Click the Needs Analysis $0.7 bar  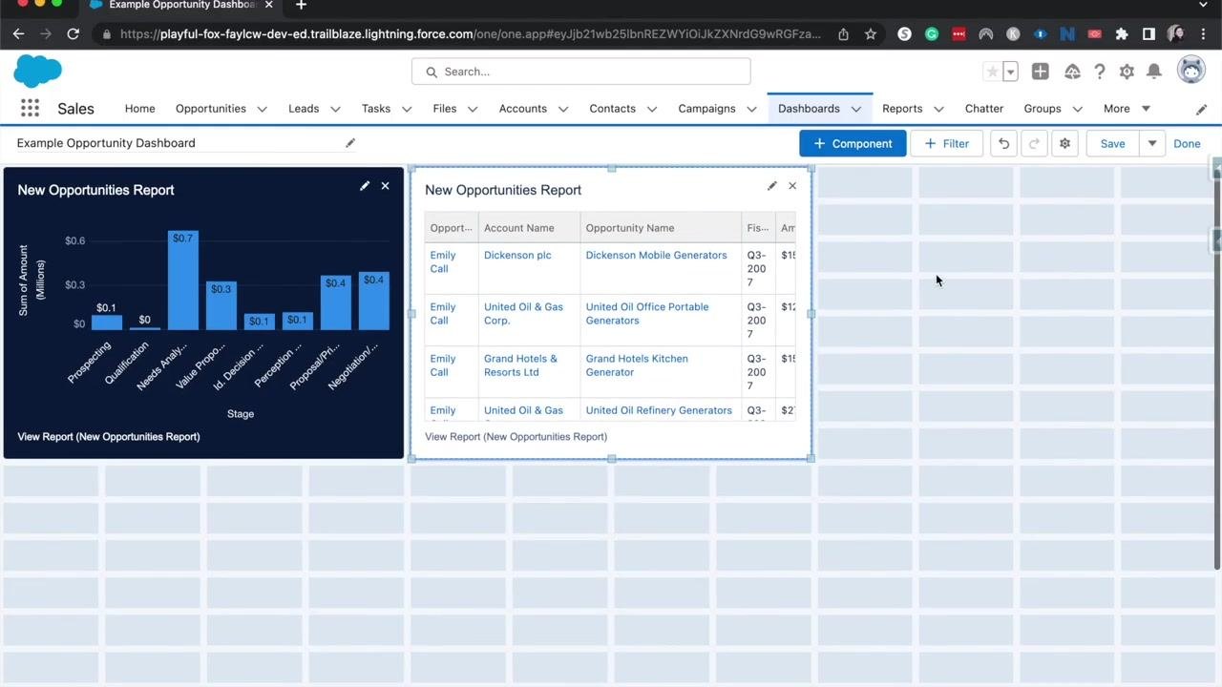[182, 281]
